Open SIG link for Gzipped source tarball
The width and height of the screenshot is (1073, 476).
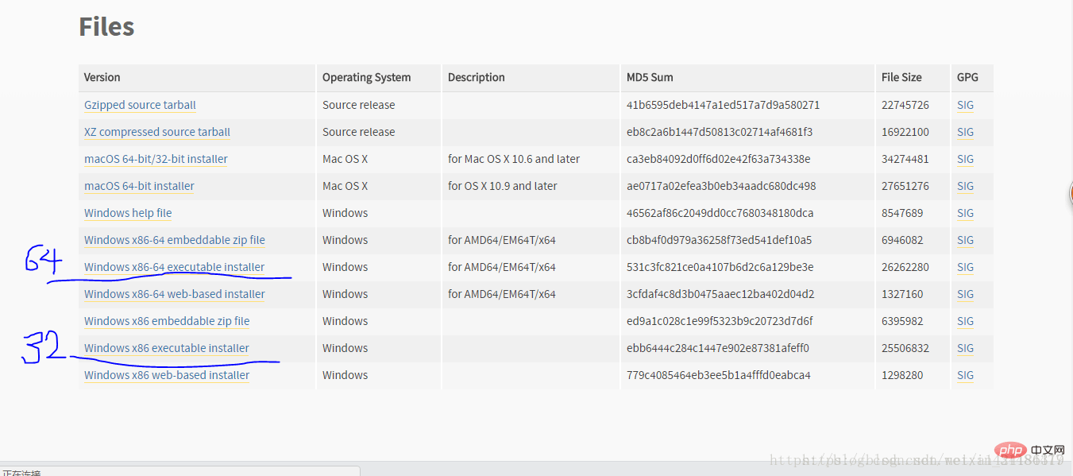click(965, 105)
